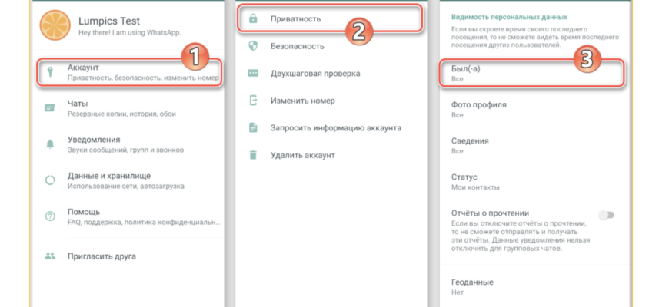Viewport: 669px width, 307px height.
Task: Open the Уведомления settings label
Action: [94, 140]
